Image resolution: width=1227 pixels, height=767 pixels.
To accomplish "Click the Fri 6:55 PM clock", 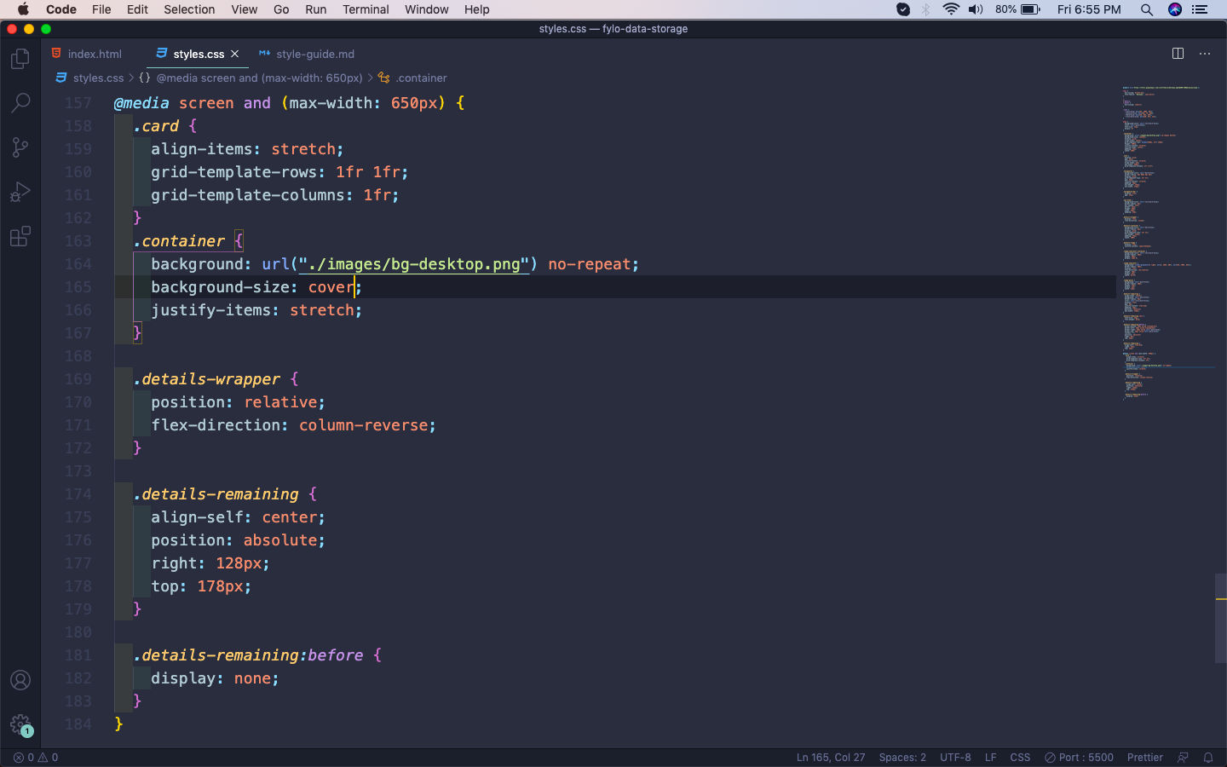I will pos(1089,9).
